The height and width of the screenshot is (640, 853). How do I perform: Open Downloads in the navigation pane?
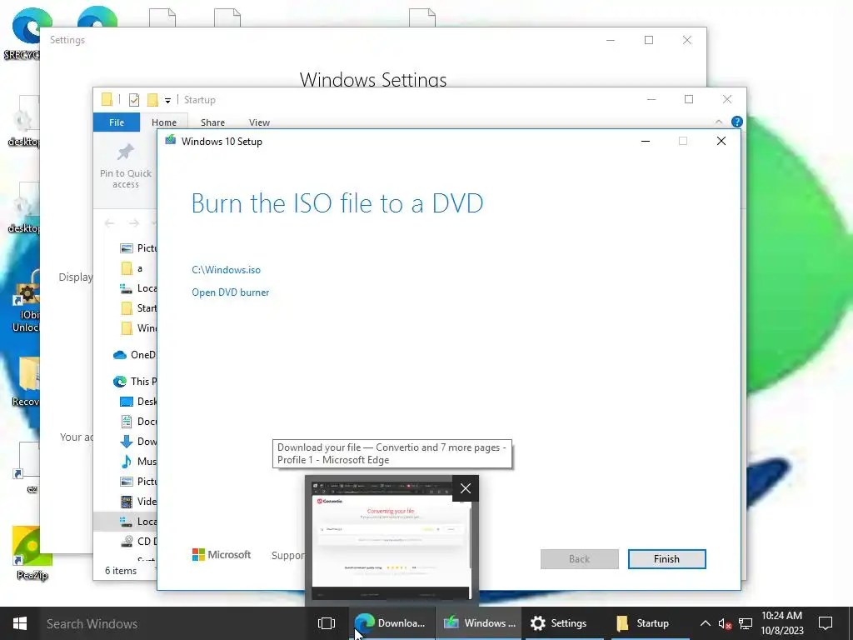(138, 442)
